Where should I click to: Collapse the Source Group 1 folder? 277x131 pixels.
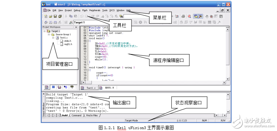49,34
